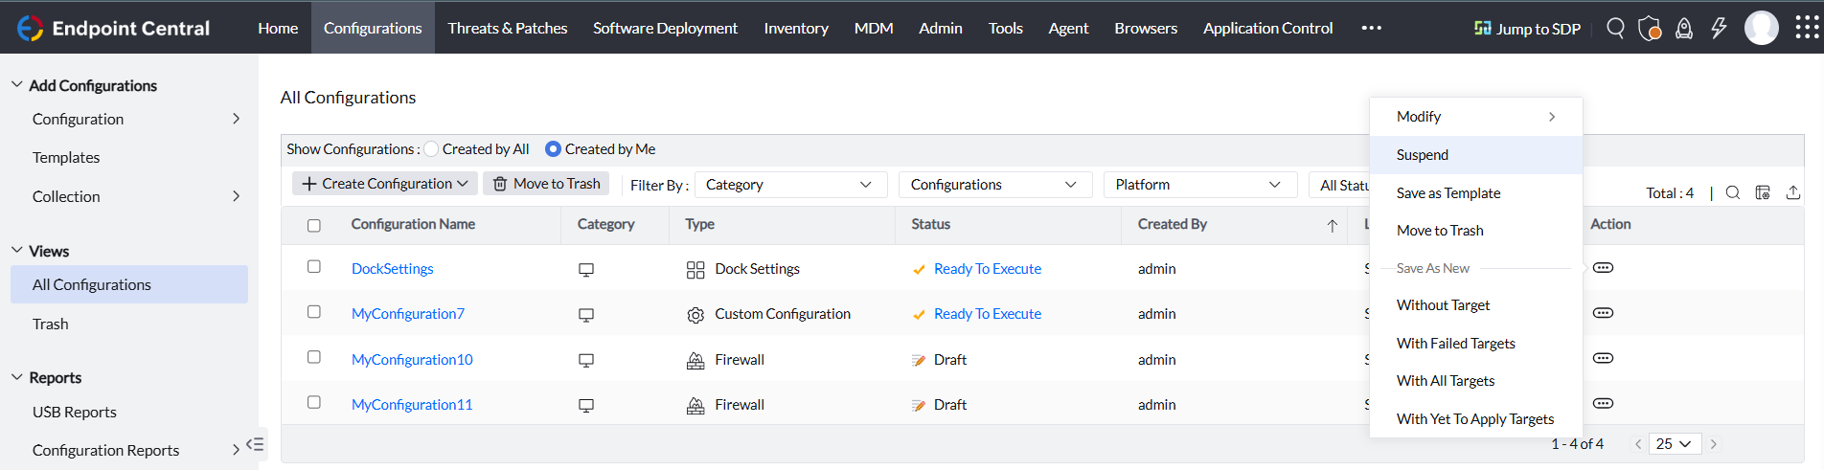Screen dimensions: 1824x470
Task: Click the table search icon beside Total
Action: 1733,192
